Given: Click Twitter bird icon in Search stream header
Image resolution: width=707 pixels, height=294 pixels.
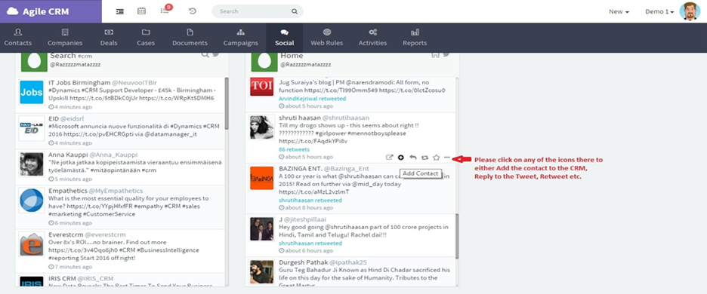Looking at the screenshot, I should point(215,55).
